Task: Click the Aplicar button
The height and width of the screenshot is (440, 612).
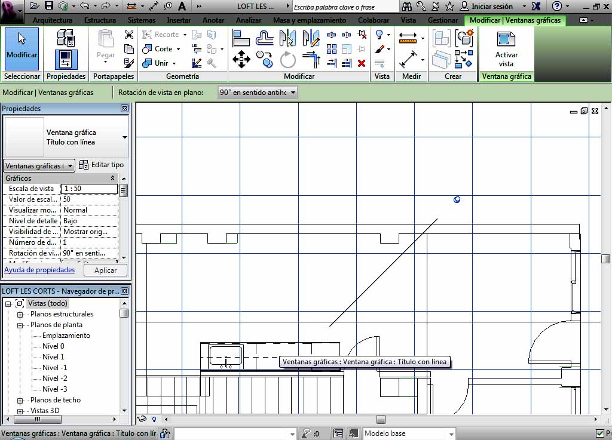Action: [x=105, y=270]
